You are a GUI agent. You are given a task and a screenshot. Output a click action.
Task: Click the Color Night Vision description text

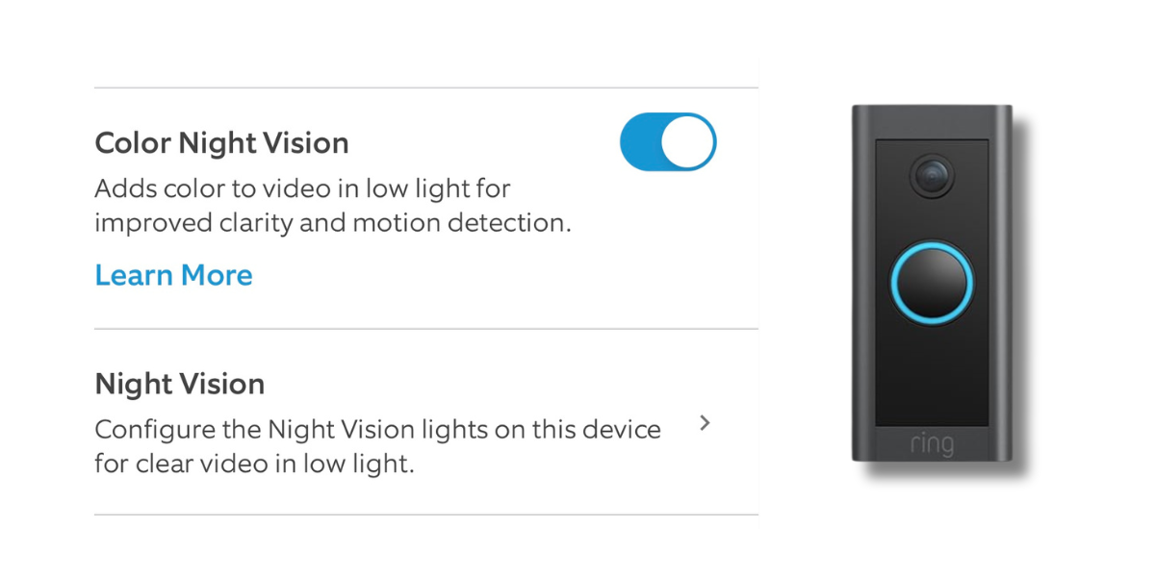[x=332, y=205]
